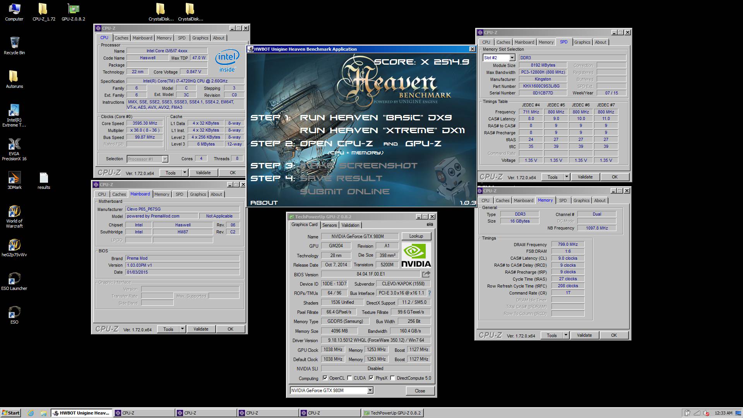Click the Start button
Image resolution: width=743 pixels, height=418 pixels.
[11, 413]
